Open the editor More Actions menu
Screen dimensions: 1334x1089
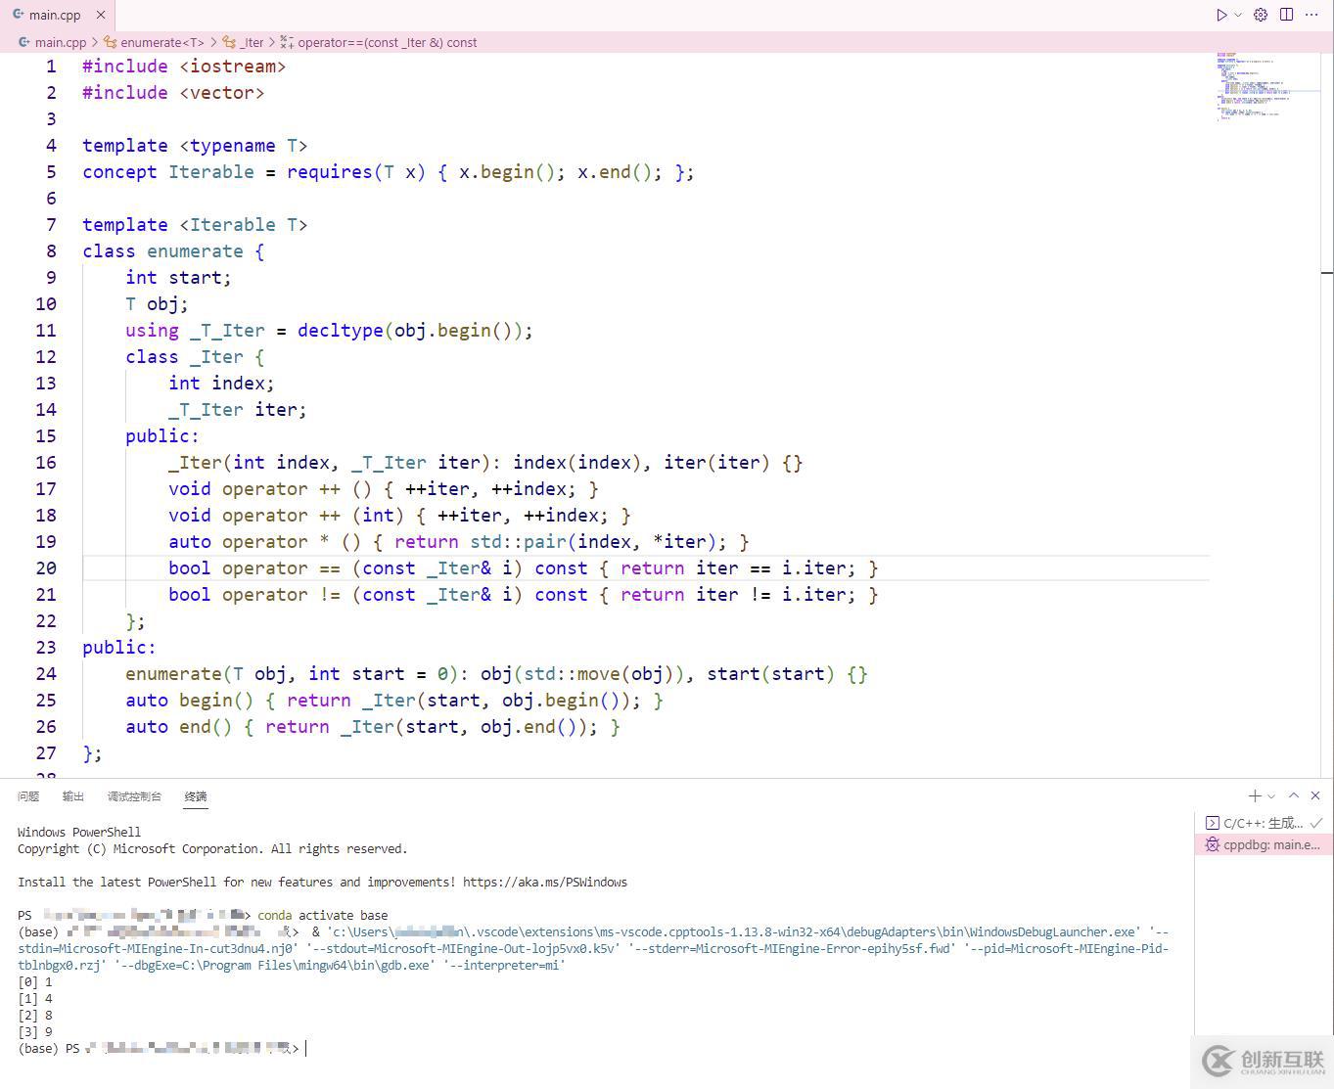tap(1311, 15)
